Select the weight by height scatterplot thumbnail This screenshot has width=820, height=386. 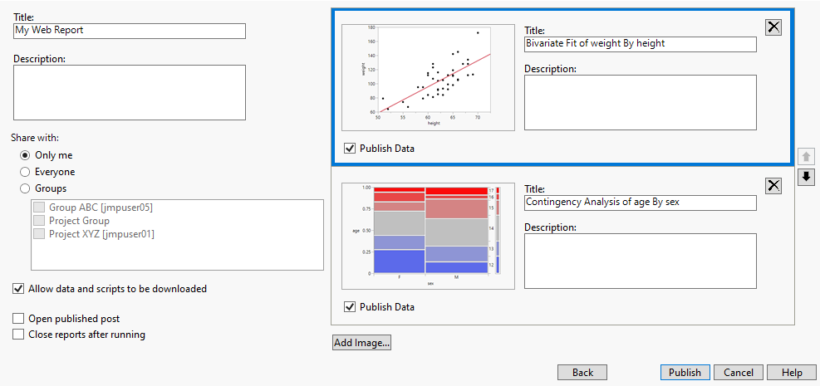[428, 78]
